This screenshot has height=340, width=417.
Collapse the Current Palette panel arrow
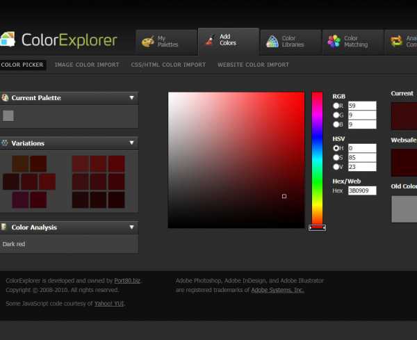(x=131, y=97)
